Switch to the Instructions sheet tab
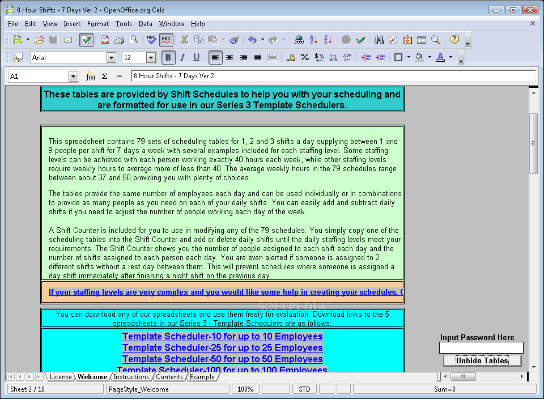This screenshot has width=544, height=399. click(131, 377)
